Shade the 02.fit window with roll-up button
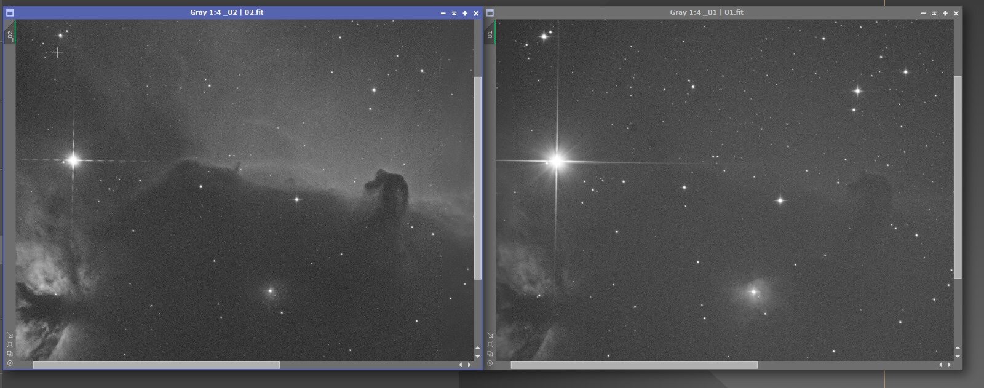Image resolution: width=984 pixels, height=388 pixels. tap(454, 13)
